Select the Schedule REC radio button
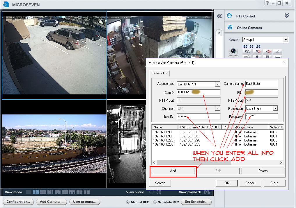296x208 pixels. 155,202
